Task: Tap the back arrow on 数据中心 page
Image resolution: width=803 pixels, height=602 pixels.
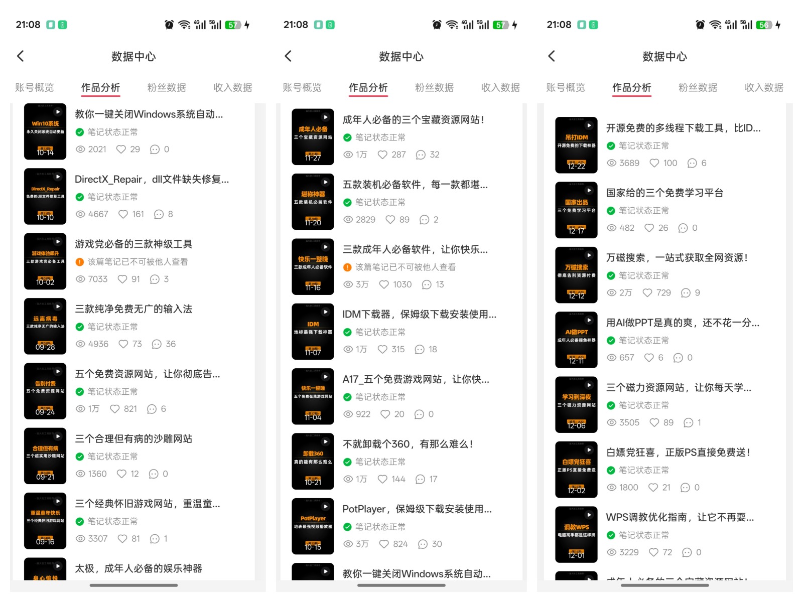Action: coord(20,56)
